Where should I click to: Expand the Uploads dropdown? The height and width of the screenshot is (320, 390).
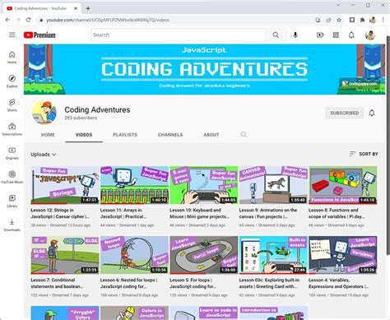43,155
